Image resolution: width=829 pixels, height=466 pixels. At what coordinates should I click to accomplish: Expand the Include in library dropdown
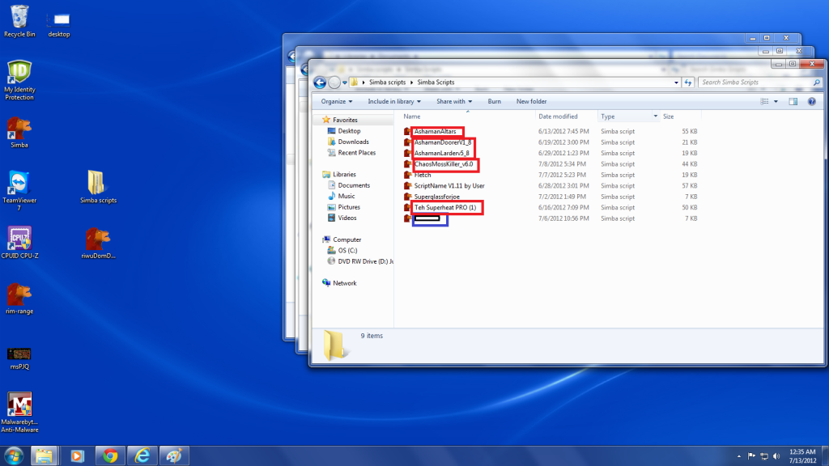click(395, 101)
